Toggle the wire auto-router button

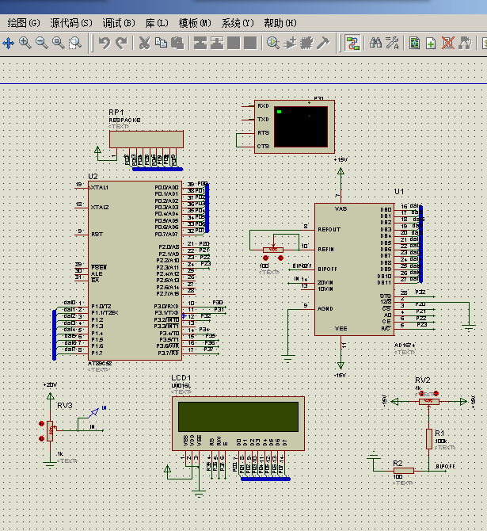[x=352, y=44]
